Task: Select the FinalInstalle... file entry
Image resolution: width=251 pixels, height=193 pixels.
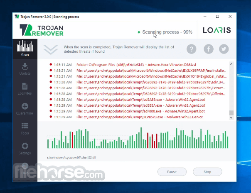Action: 138,71
